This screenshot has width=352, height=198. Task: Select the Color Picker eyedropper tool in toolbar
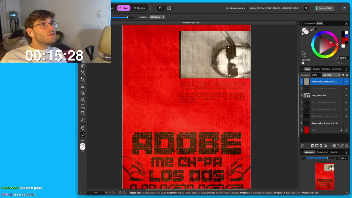tap(82, 120)
